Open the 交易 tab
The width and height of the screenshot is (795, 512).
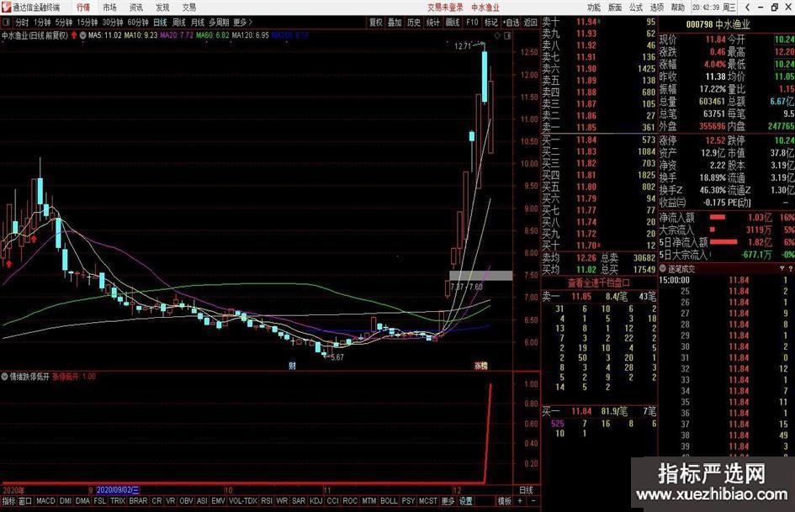click(x=188, y=7)
